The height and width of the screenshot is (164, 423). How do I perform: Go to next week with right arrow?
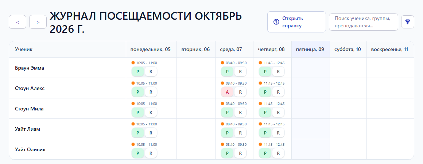coord(38,22)
